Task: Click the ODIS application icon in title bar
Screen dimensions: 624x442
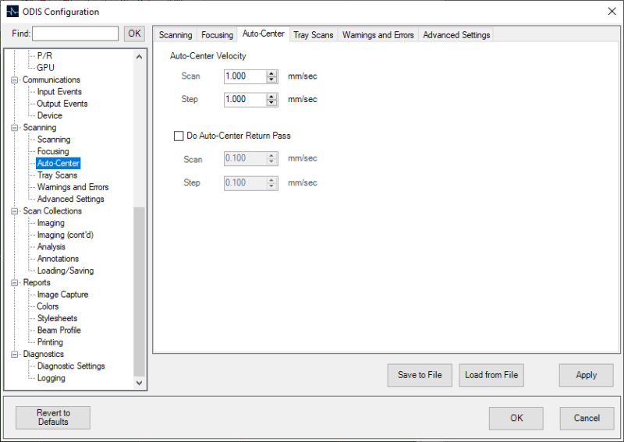Action: (x=12, y=12)
